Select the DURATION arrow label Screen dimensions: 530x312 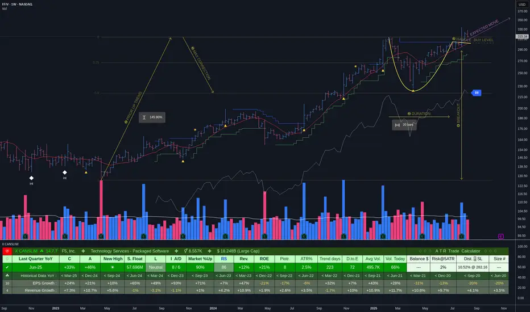(x=419, y=113)
